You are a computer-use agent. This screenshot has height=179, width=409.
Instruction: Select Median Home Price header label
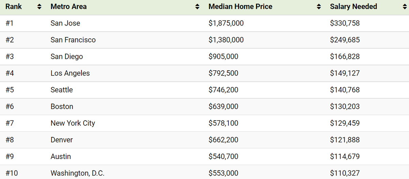(x=240, y=6)
